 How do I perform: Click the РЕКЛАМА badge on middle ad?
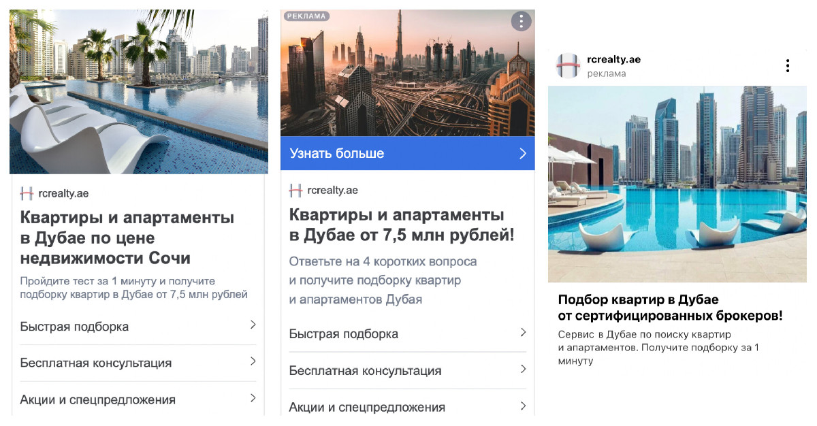306,16
